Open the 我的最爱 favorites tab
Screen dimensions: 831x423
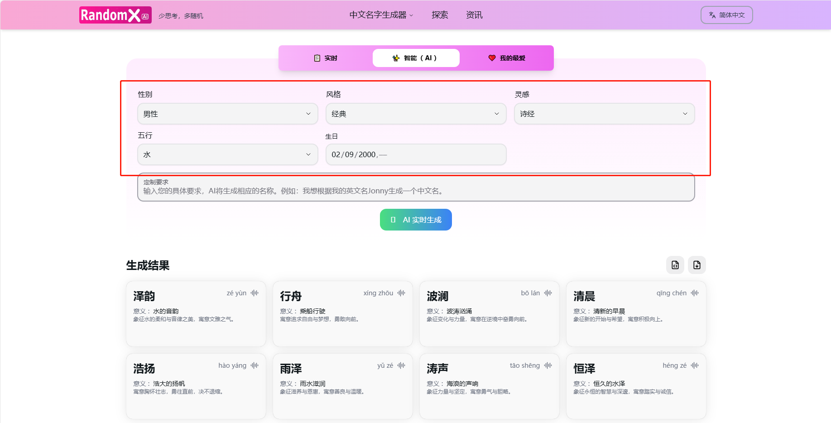pos(507,58)
